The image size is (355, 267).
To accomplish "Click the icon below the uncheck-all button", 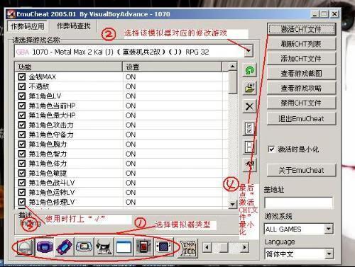I will tap(249, 164).
